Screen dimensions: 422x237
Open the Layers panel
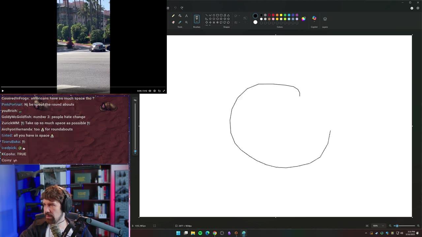[325, 19]
